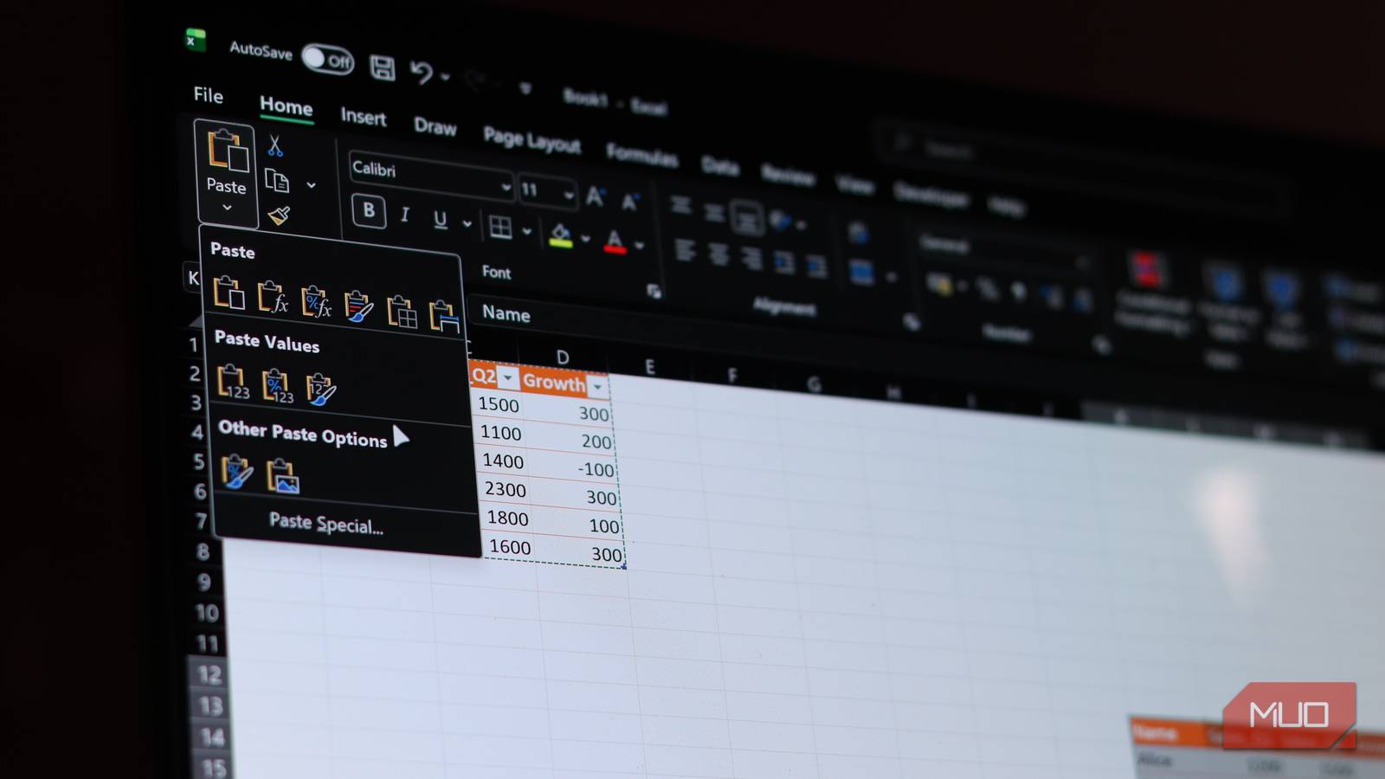Switch to the Draw tab

pyautogui.click(x=435, y=127)
